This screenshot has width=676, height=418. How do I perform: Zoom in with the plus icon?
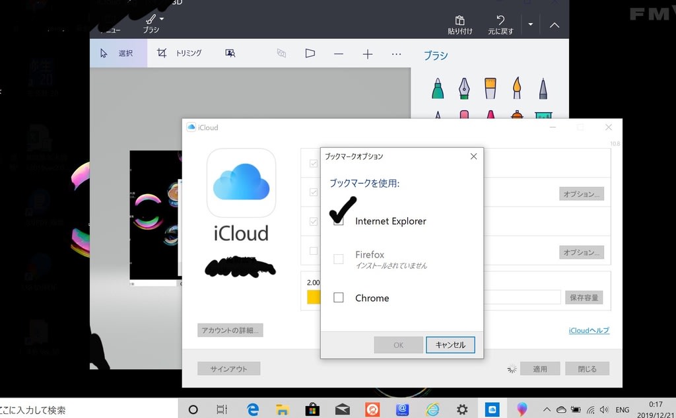[367, 54]
